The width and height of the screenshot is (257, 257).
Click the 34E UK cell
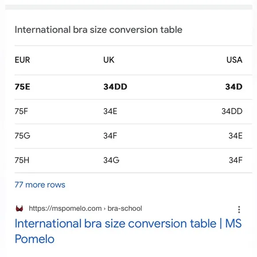[110, 111]
